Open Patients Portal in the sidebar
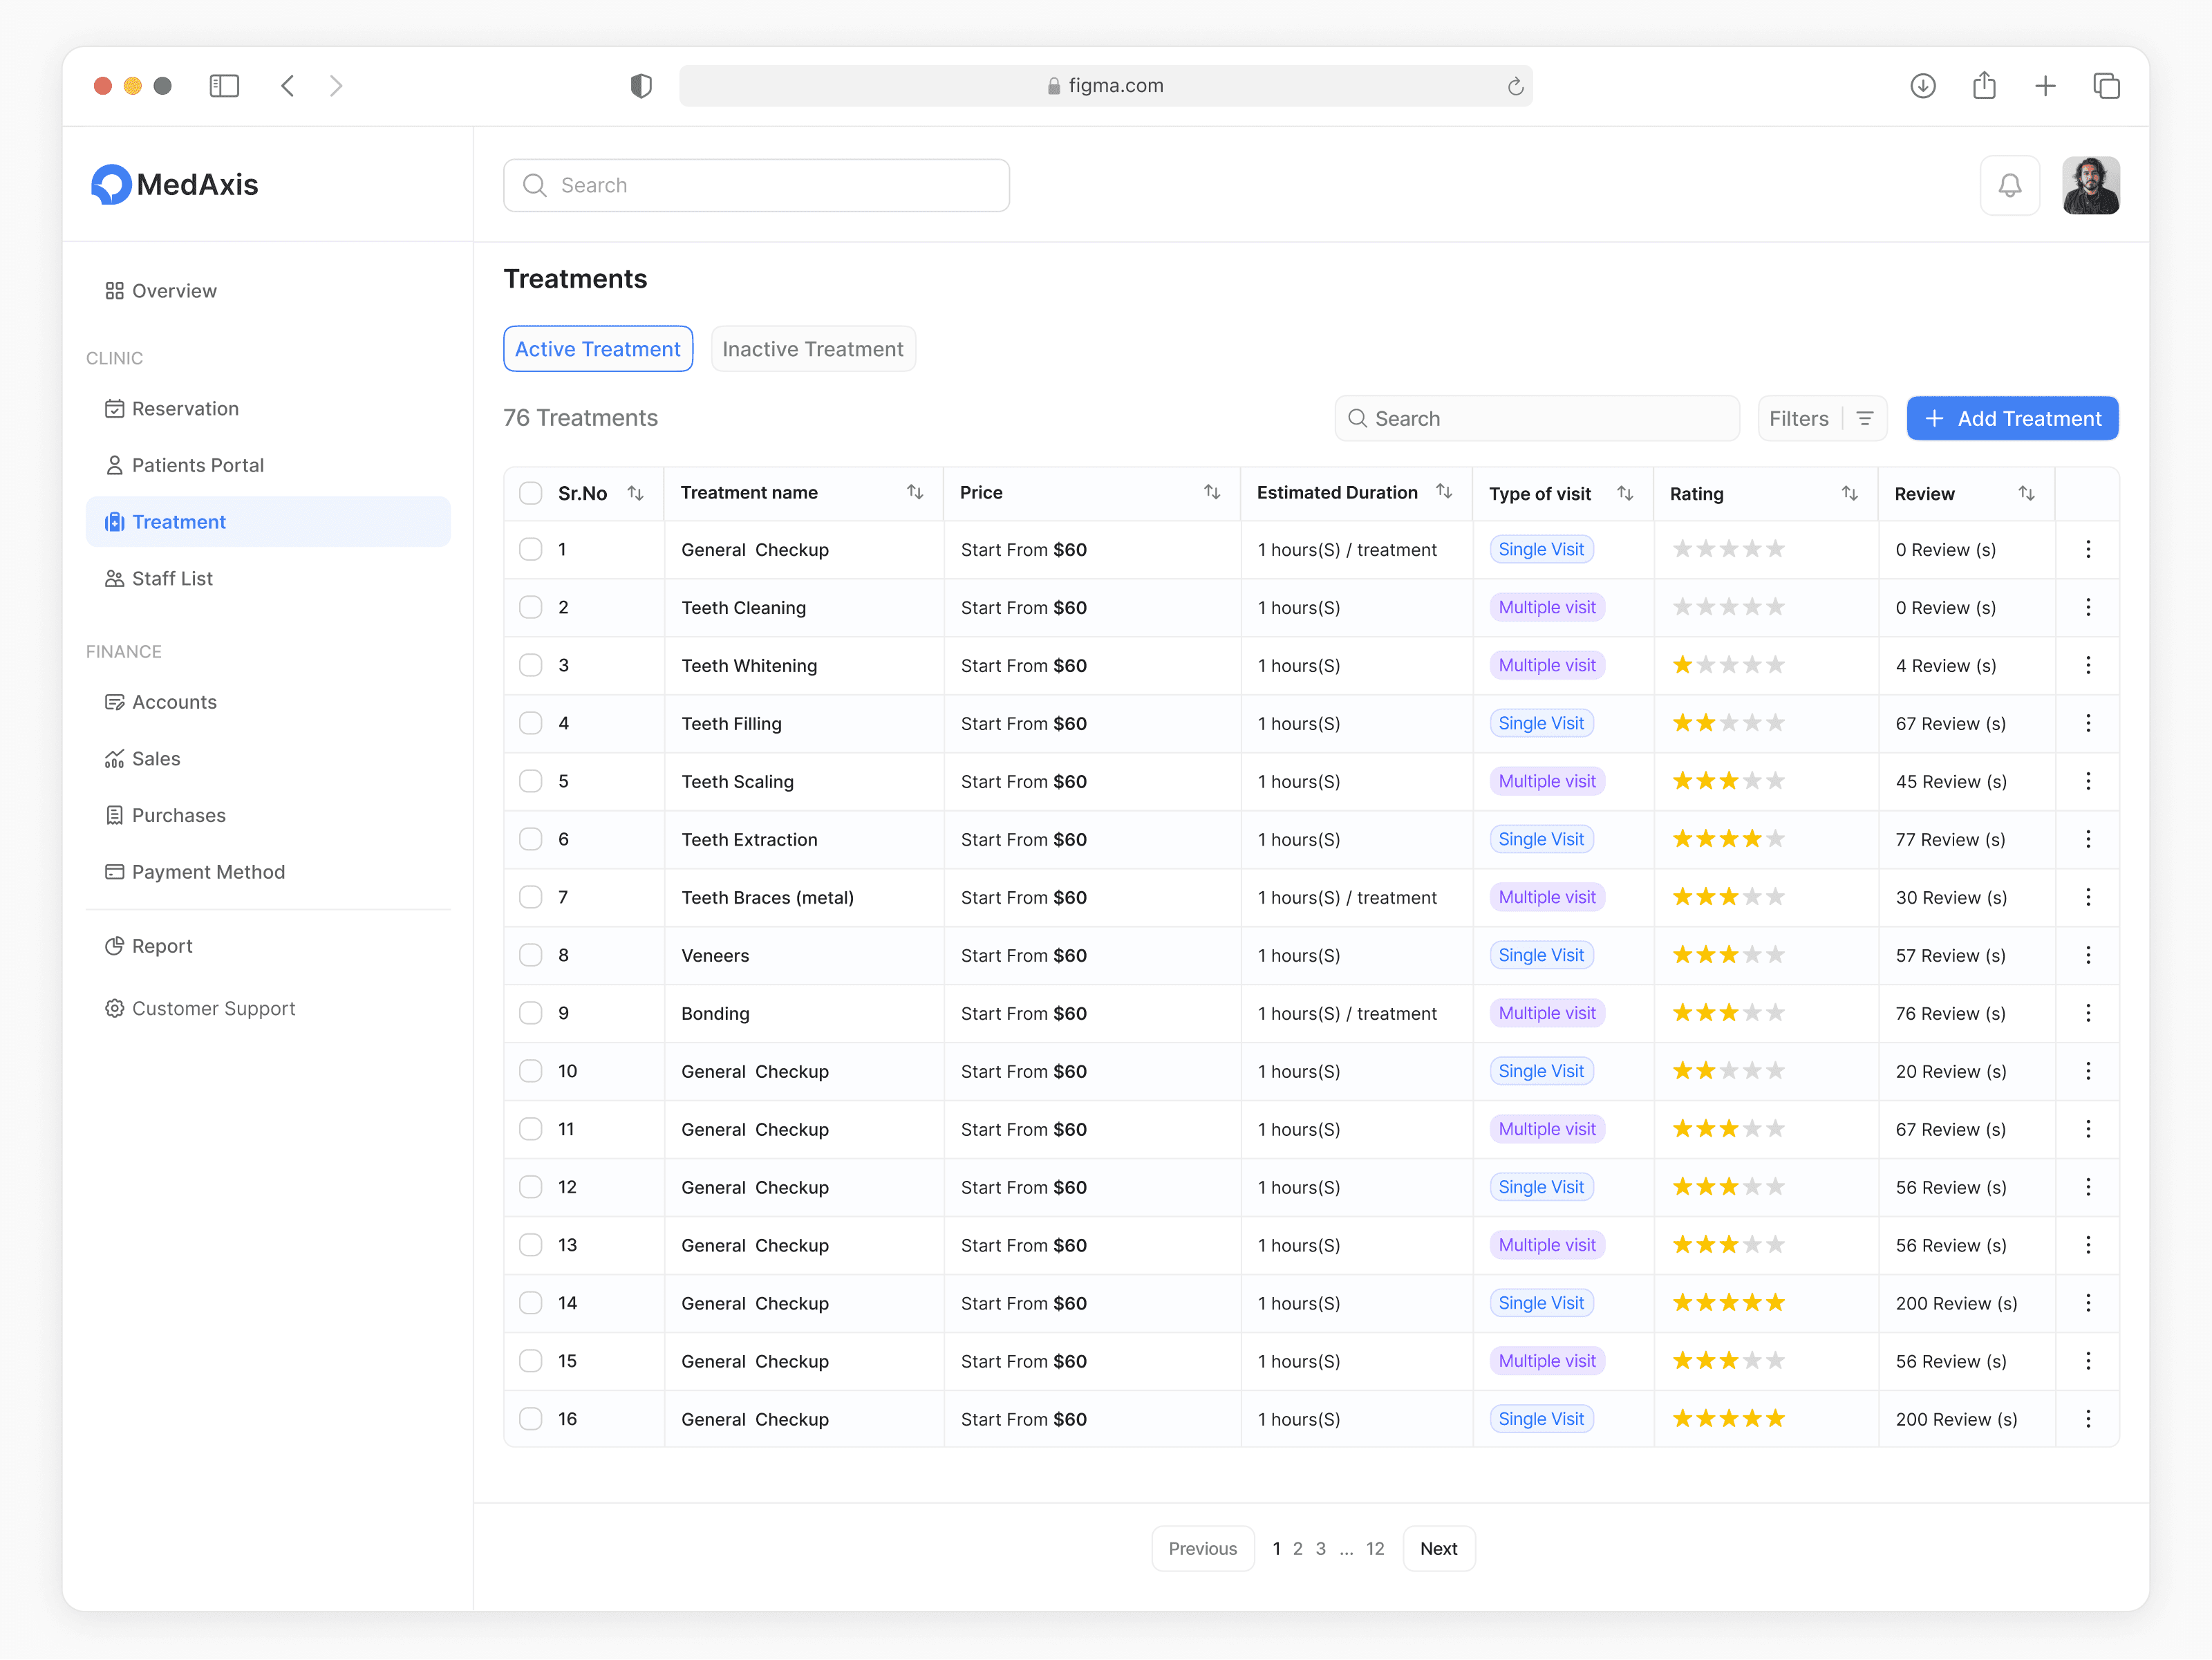The image size is (2212, 1660). 197,465
